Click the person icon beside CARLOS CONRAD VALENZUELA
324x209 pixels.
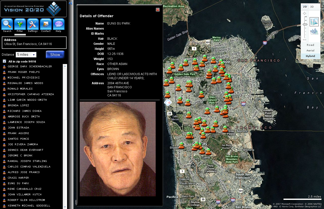4,167
